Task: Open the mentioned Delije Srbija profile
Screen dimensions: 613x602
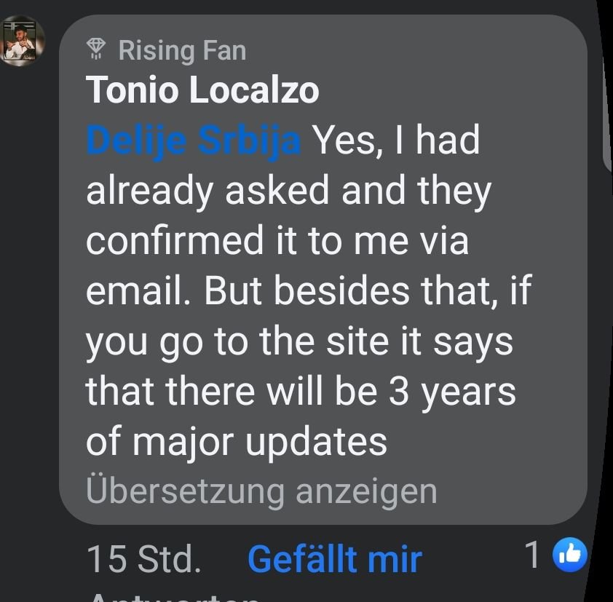Action: 193,140
